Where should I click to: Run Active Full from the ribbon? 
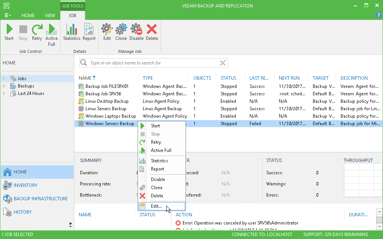pyautogui.click(x=52, y=35)
